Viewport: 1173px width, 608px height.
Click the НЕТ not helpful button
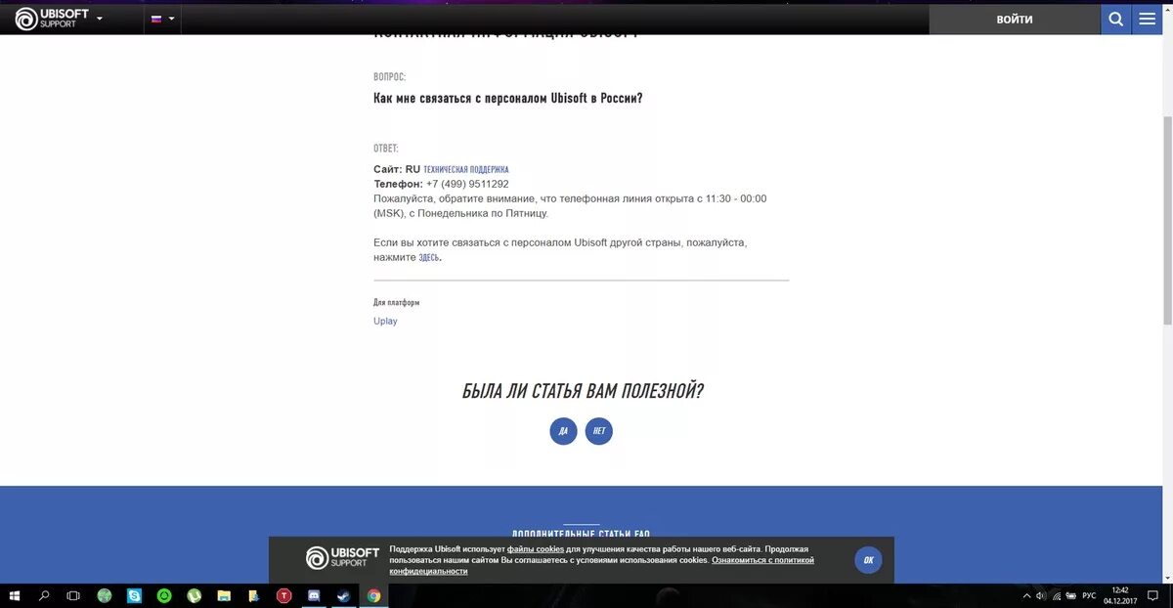coord(599,431)
